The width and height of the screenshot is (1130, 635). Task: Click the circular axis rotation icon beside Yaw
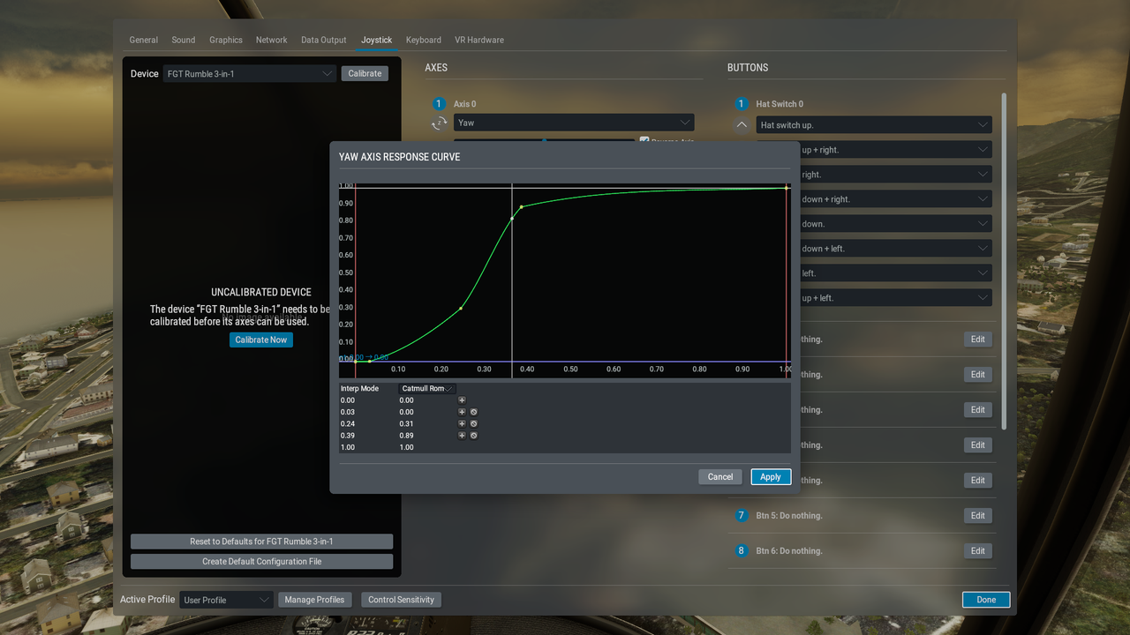pyautogui.click(x=439, y=124)
